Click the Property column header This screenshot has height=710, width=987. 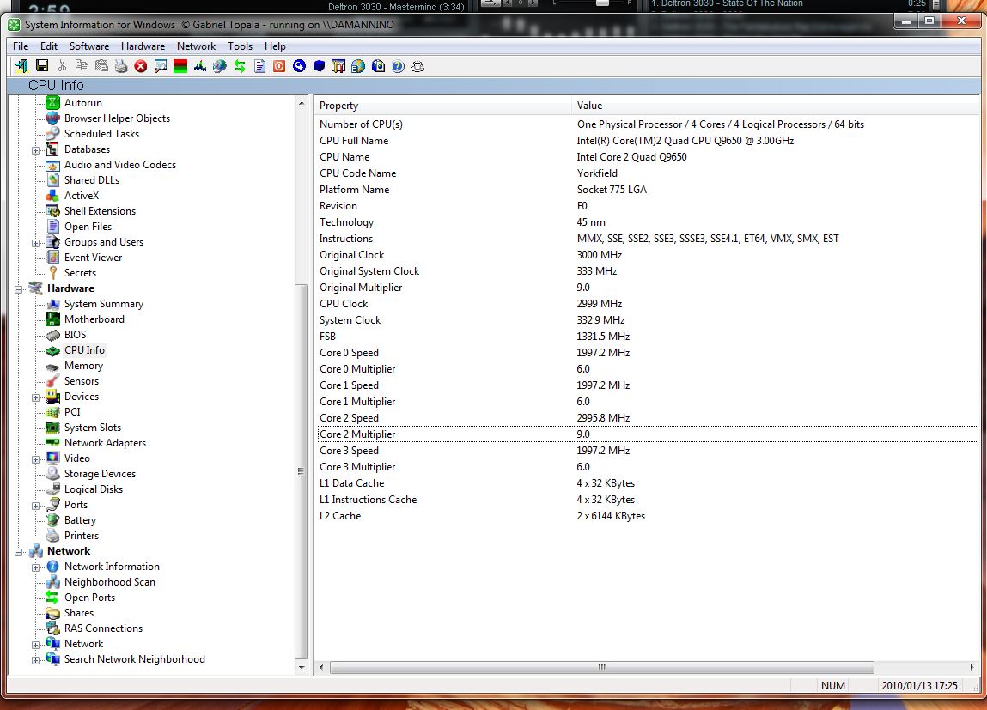(443, 106)
